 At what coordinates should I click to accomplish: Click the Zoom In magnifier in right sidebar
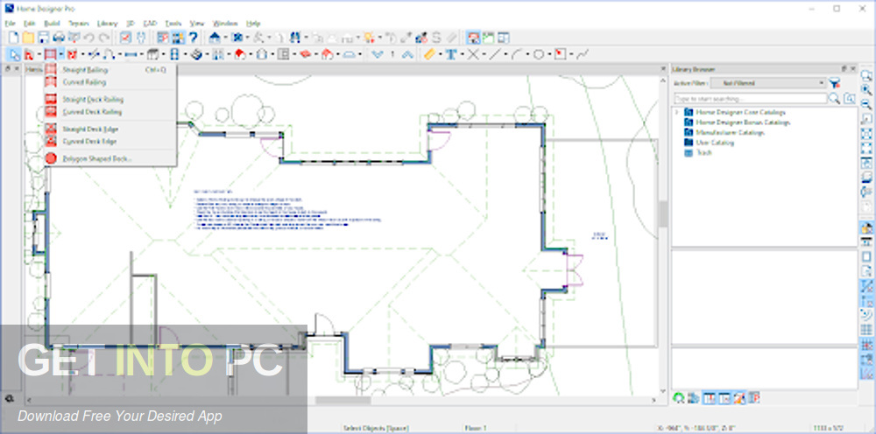[x=866, y=90]
